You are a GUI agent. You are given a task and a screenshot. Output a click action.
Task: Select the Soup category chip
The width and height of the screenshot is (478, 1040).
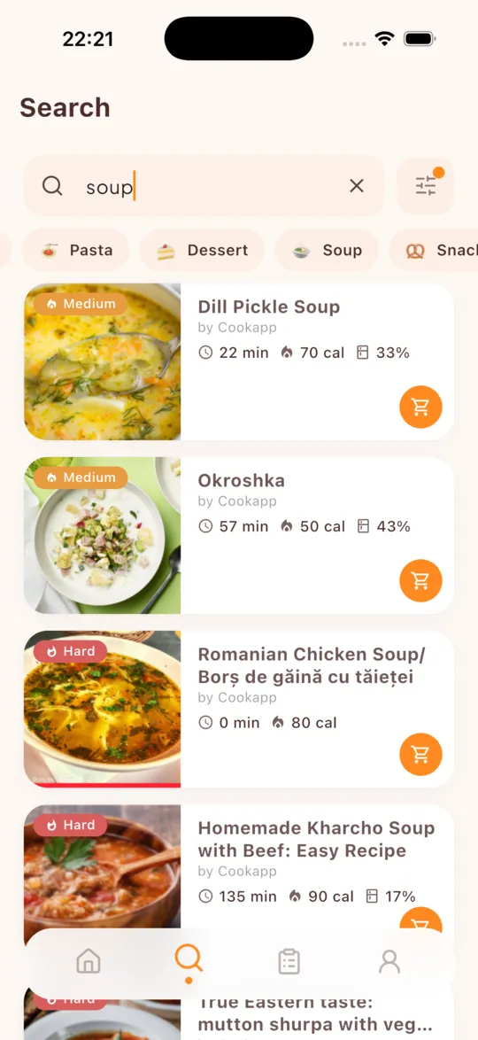pyautogui.click(x=327, y=250)
